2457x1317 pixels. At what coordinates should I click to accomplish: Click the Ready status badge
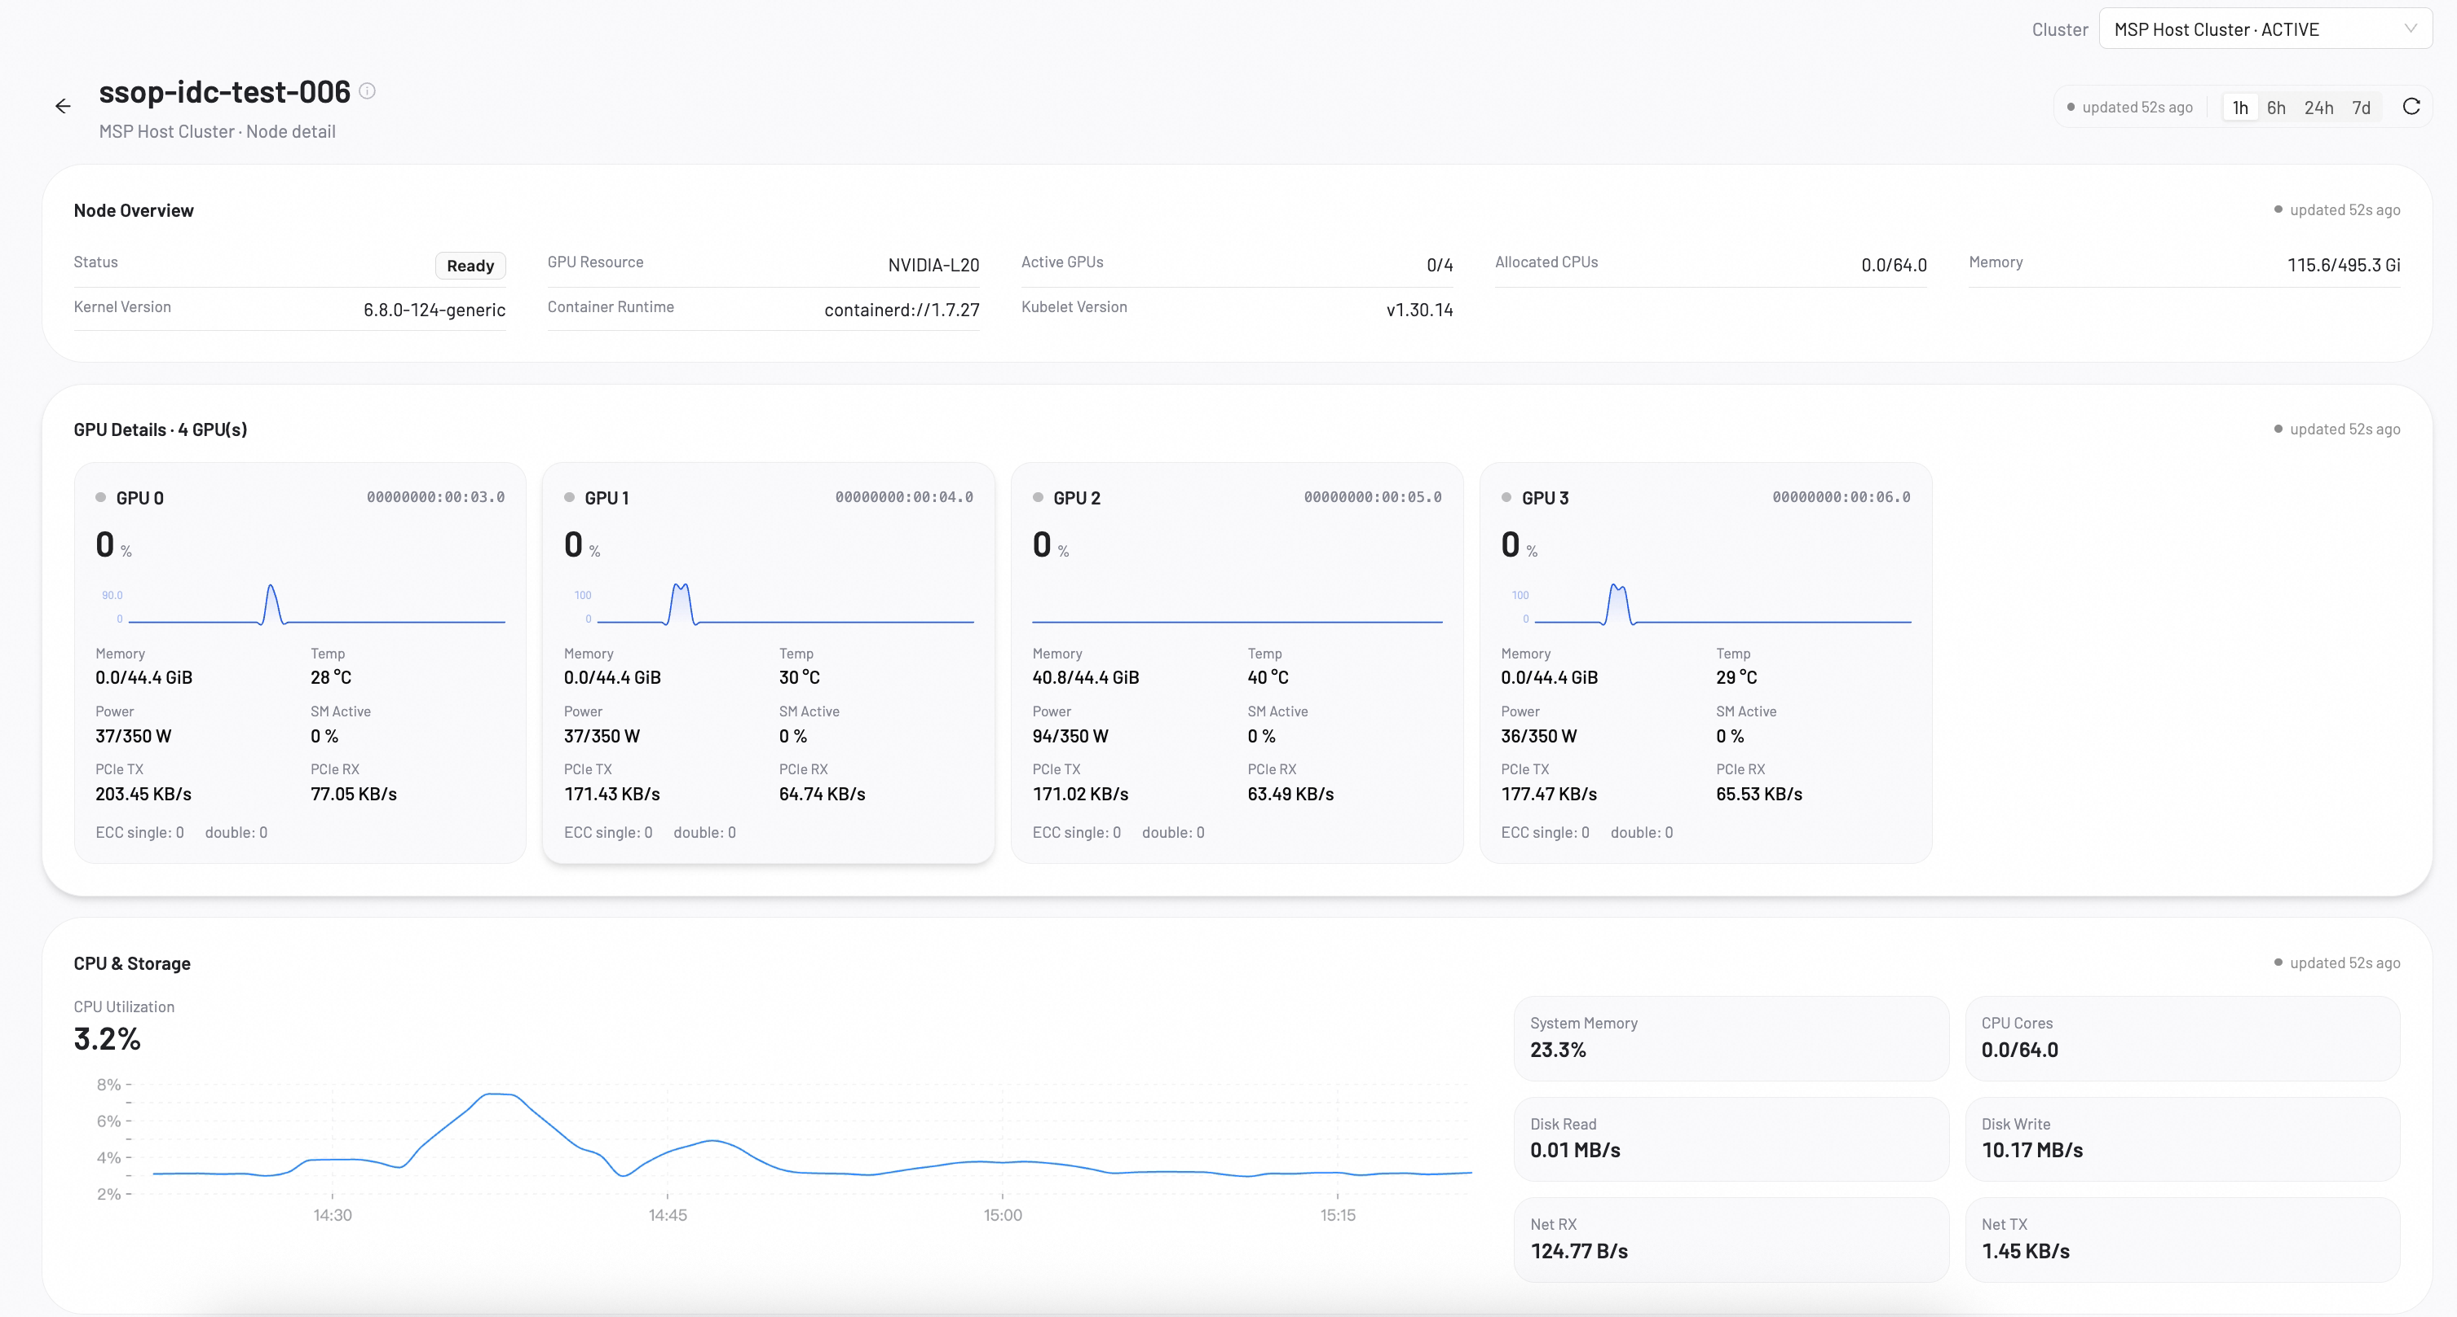pos(470,265)
